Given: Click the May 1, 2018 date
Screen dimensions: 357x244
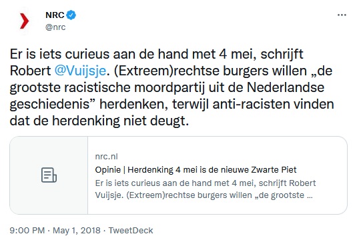Looking at the screenshot, I should click(77, 231).
